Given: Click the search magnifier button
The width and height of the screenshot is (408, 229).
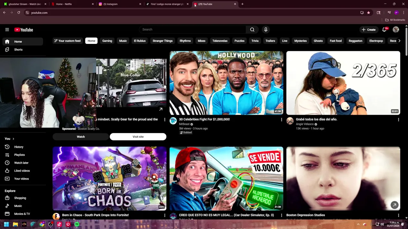Looking at the screenshot, I should click(x=252, y=30).
